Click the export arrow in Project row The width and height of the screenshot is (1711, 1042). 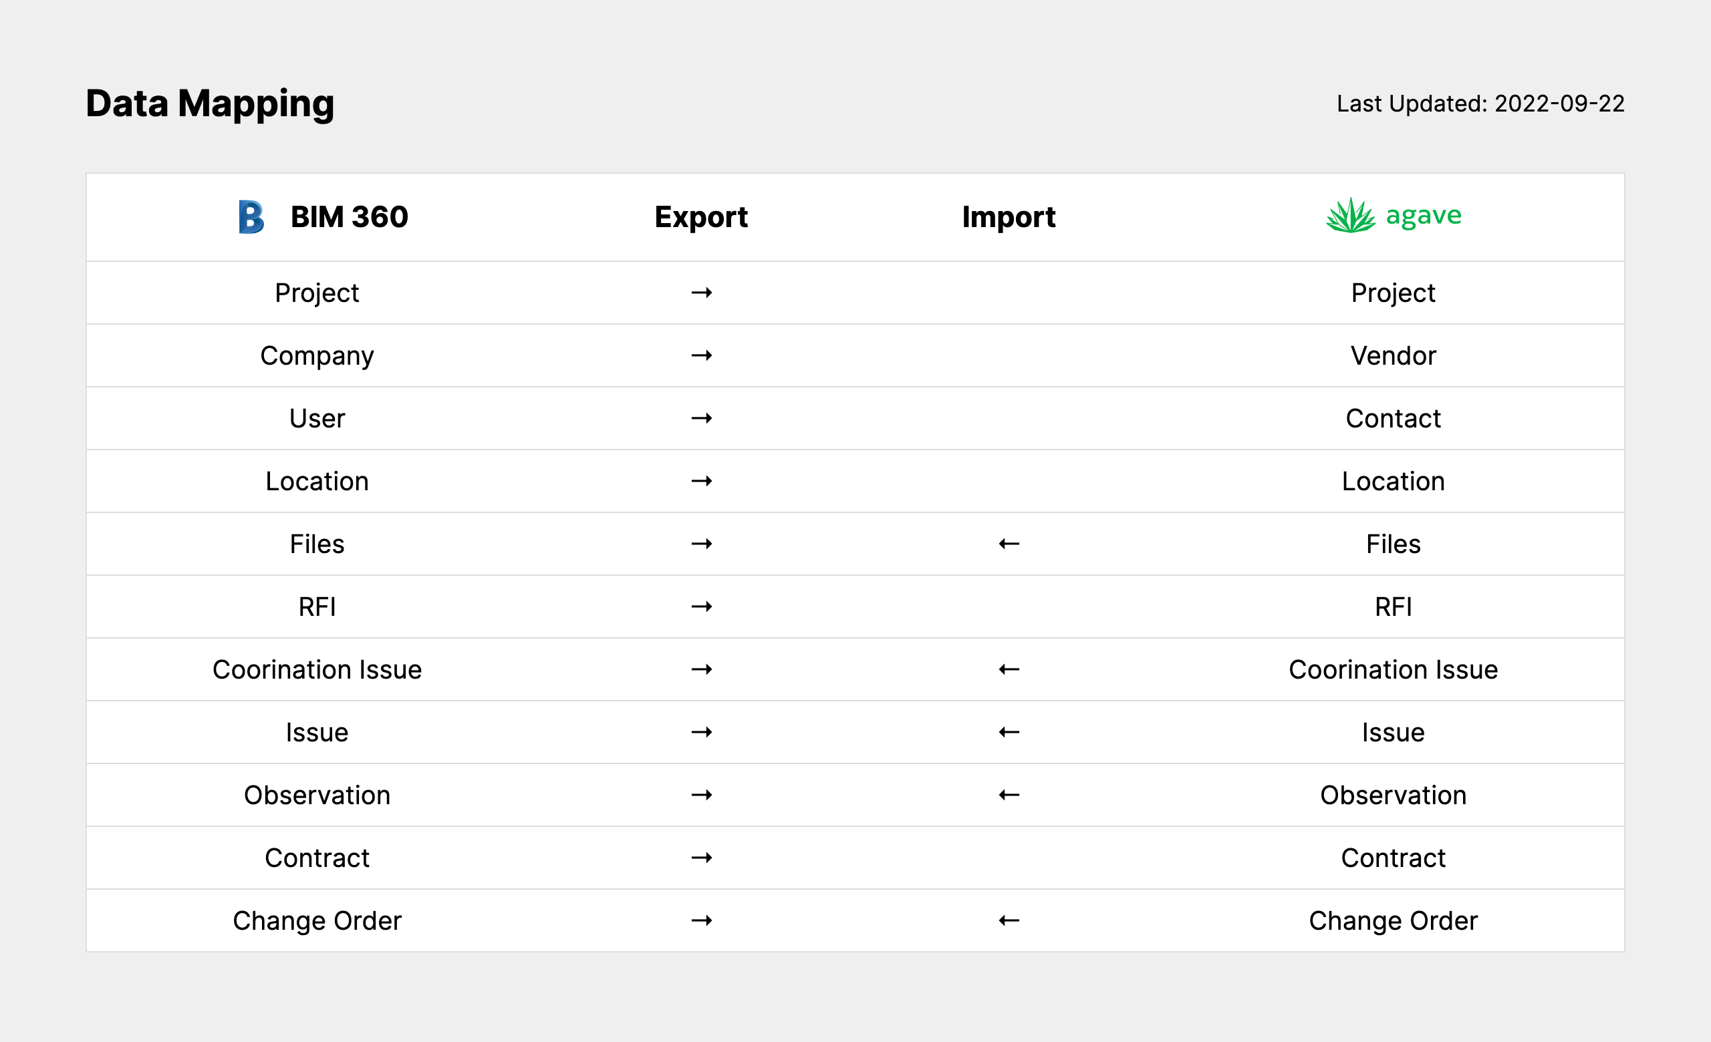(701, 293)
